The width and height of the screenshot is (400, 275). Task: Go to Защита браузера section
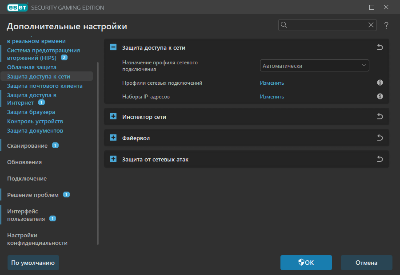click(x=31, y=112)
